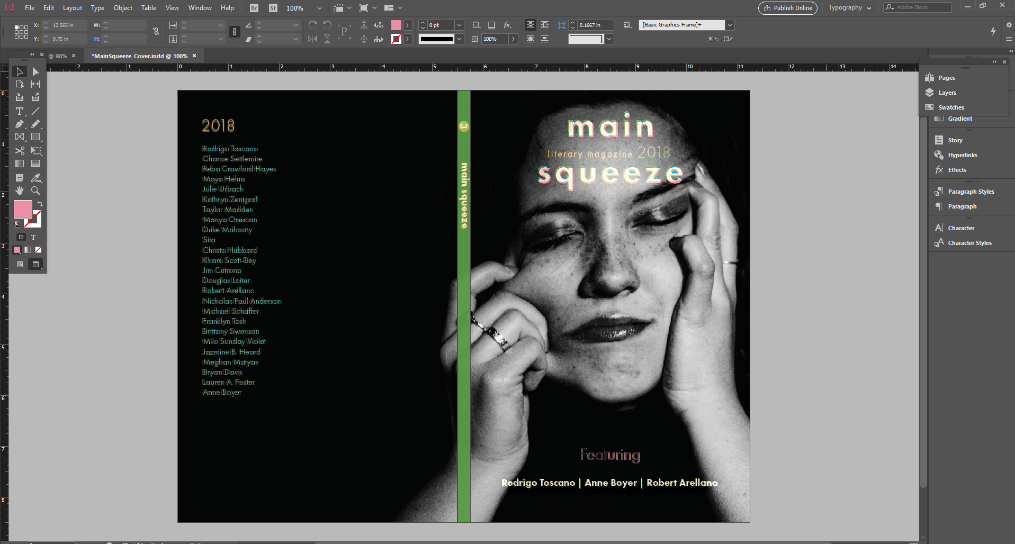Click the Publish Online button
This screenshot has height=544, width=1015.
tap(787, 8)
